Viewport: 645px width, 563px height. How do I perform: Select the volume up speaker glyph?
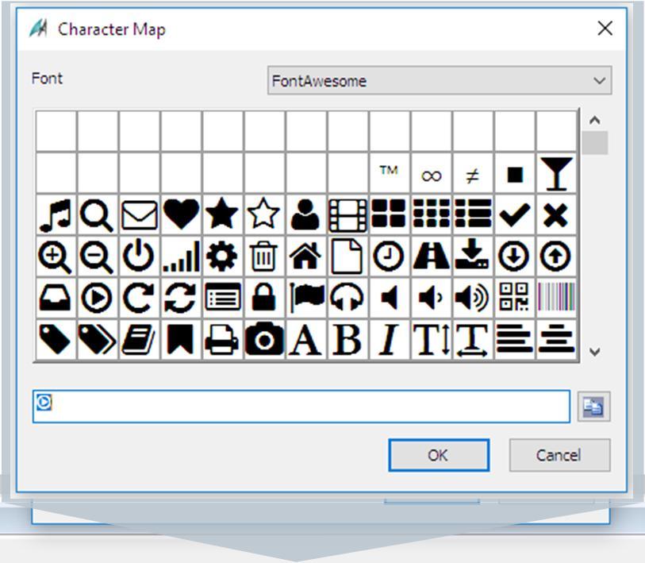473,299
